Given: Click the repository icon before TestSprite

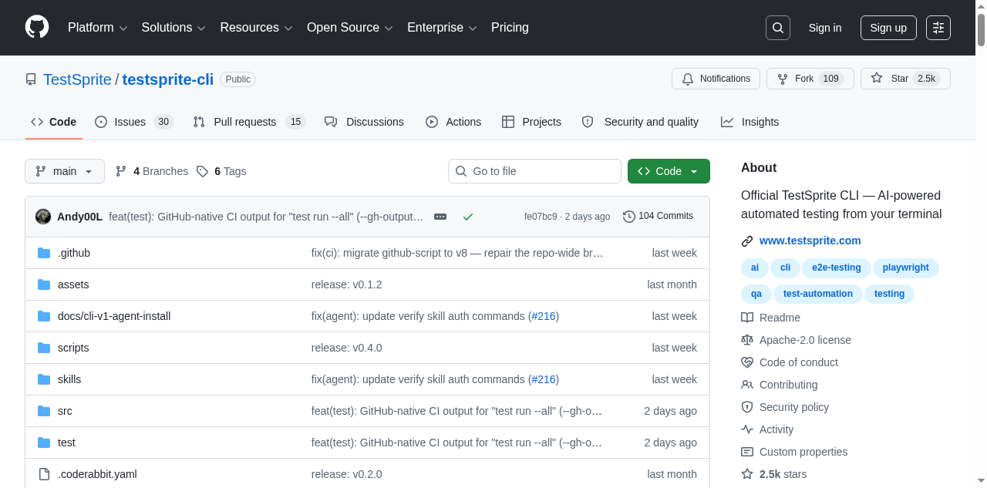Looking at the screenshot, I should pyautogui.click(x=31, y=79).
